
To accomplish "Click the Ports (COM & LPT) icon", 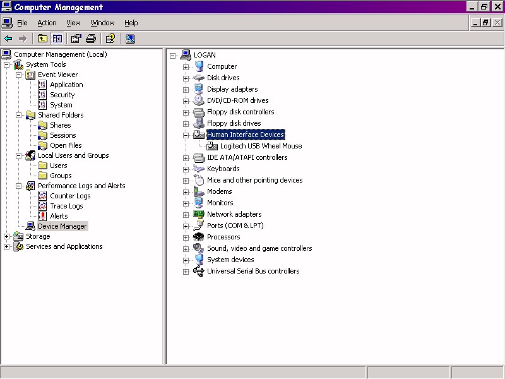I will point(199,226).
